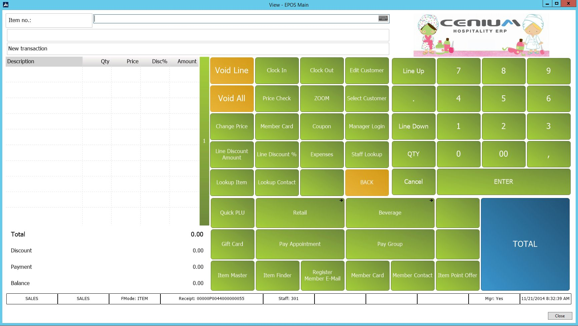Select Customer for the transaction
578x326 pixels.
coord(367,98)
